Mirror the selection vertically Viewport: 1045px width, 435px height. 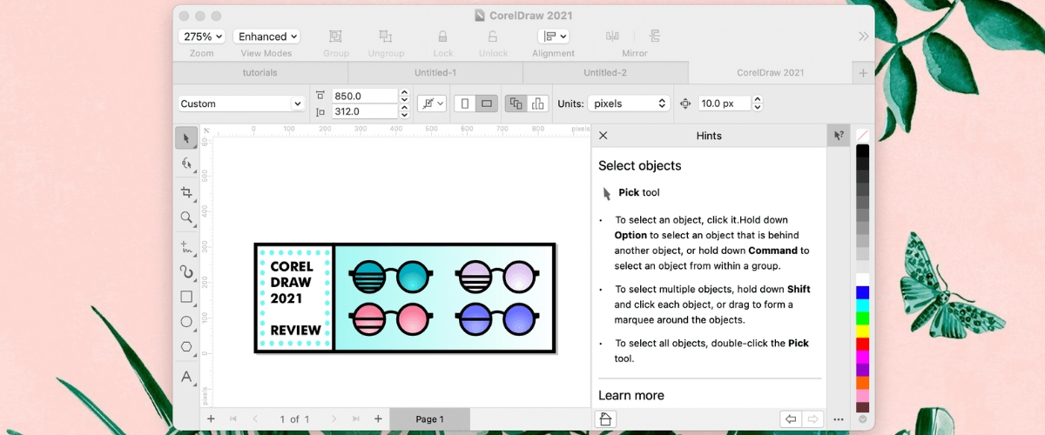tap(655, 36)
